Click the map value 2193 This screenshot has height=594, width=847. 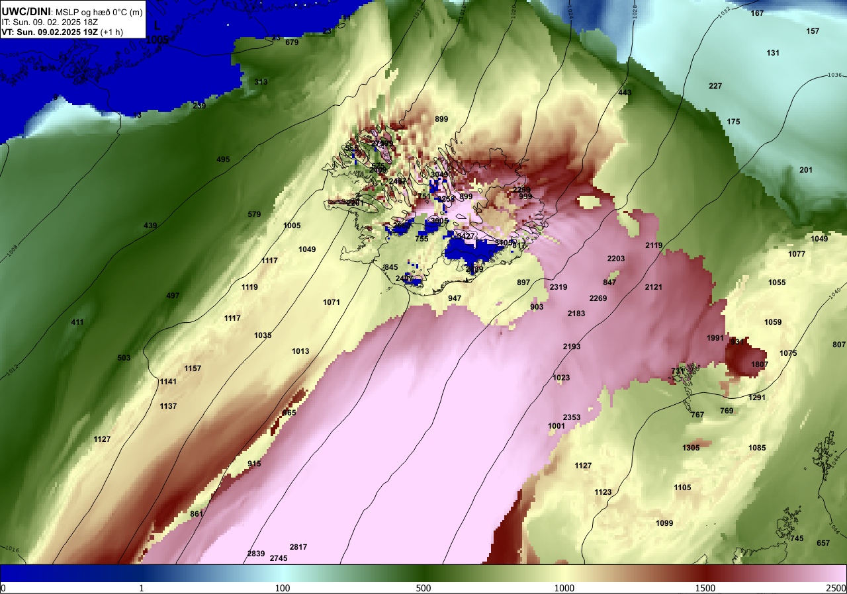point(572,347)
